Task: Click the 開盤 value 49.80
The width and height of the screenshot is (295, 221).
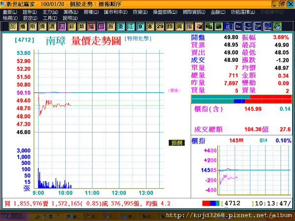Action: [231, 37]
